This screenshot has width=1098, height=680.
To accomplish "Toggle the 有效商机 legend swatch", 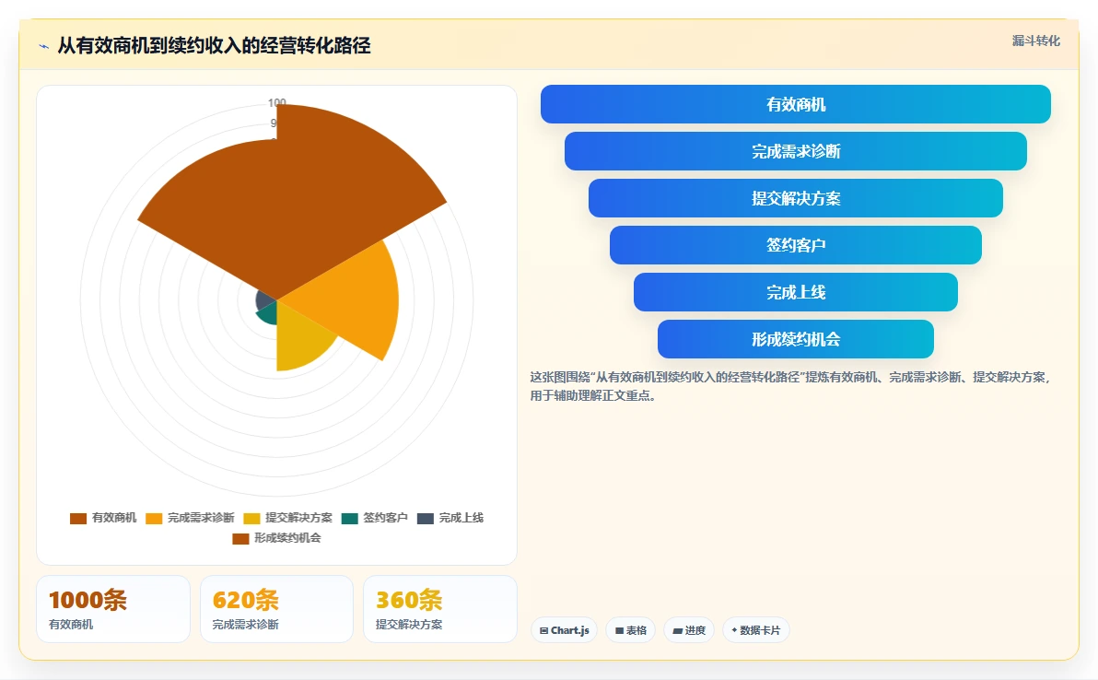I will click(77, 518).
